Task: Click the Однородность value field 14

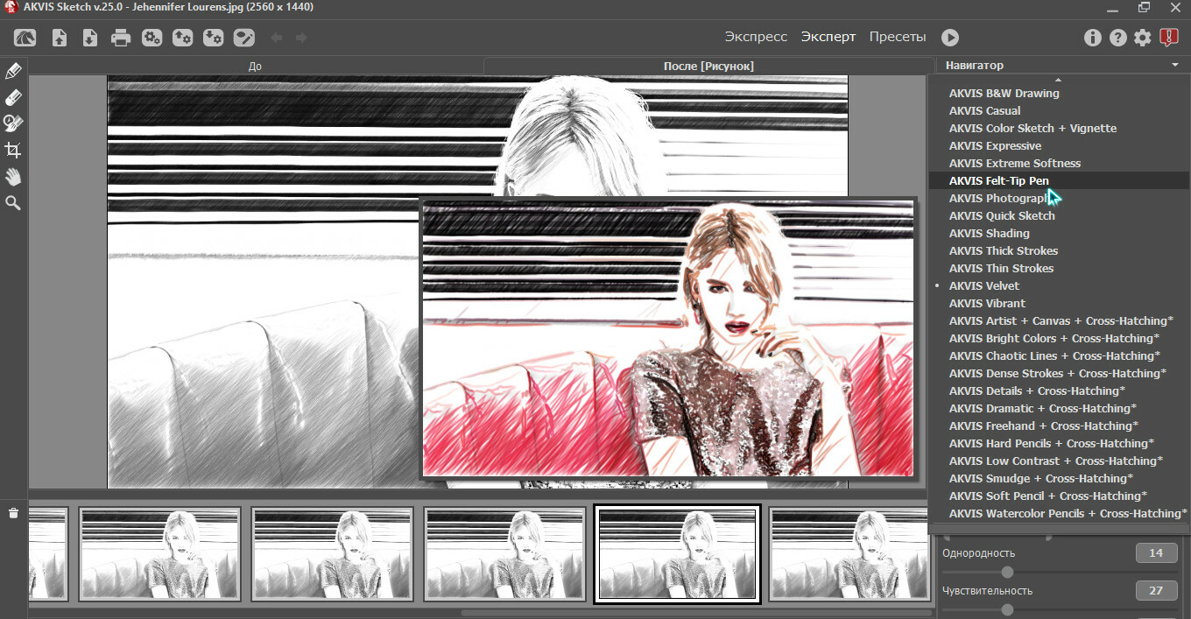Action: 1156,553
